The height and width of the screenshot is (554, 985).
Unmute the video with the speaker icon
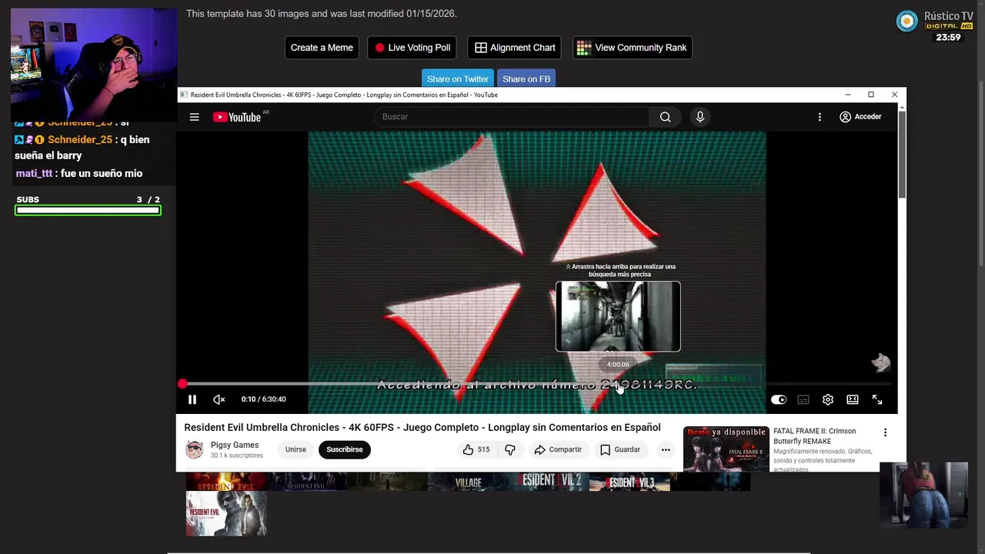[219, 399]
